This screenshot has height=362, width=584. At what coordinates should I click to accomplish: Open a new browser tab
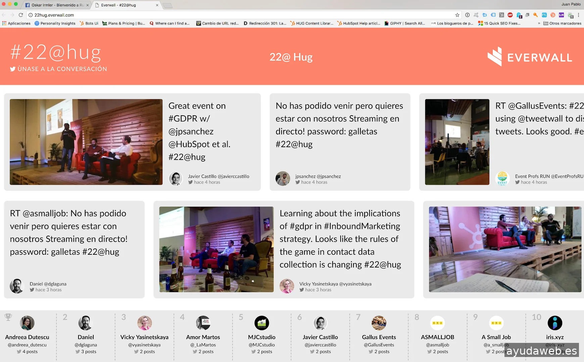[x=167, y=5]
